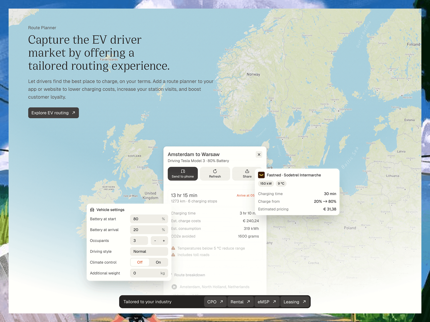Click the Amsterdam route start marker icon
This screenshot has height=322, width=430.
pyautogui.click(x=174, y=287)
